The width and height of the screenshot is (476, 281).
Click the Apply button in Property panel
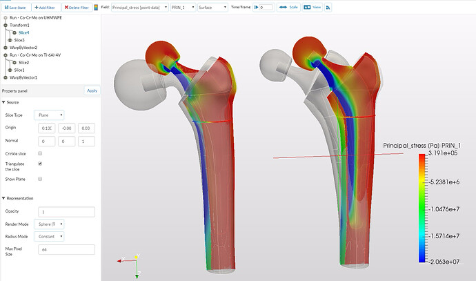[x=92, y=90]
